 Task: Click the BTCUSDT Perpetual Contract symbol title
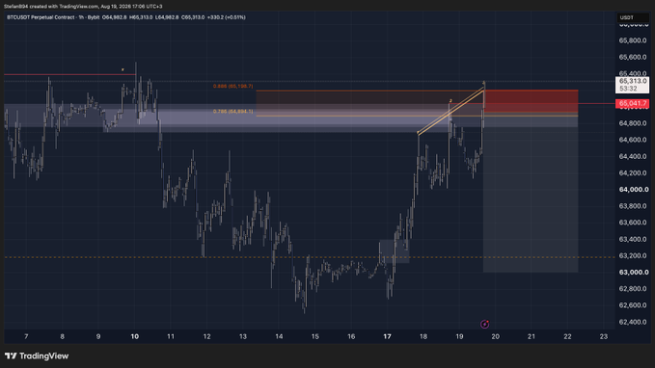tap(41, 17)
